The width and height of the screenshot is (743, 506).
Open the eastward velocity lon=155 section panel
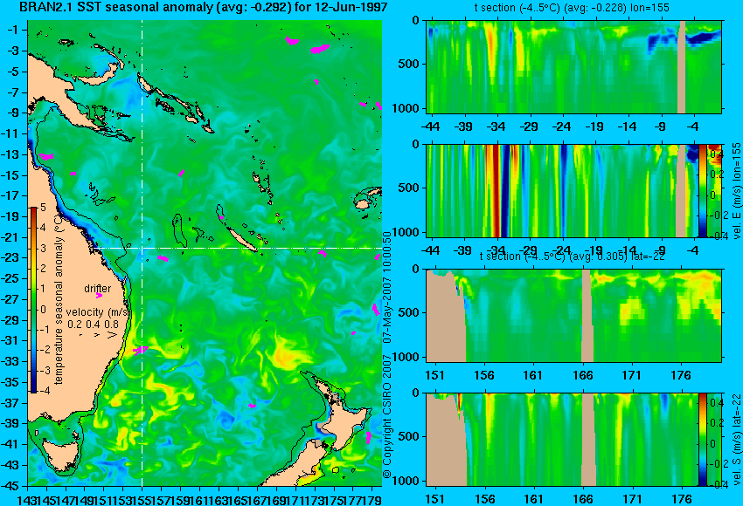point(562,190)
